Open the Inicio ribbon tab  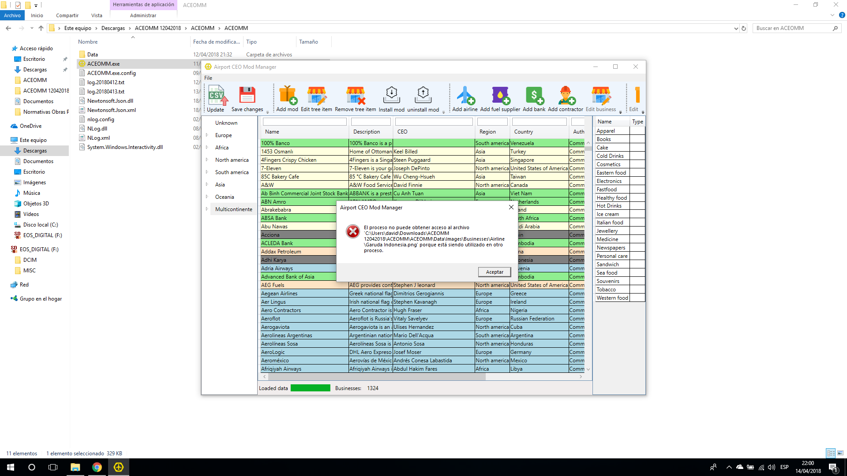(x=37, y=15)
